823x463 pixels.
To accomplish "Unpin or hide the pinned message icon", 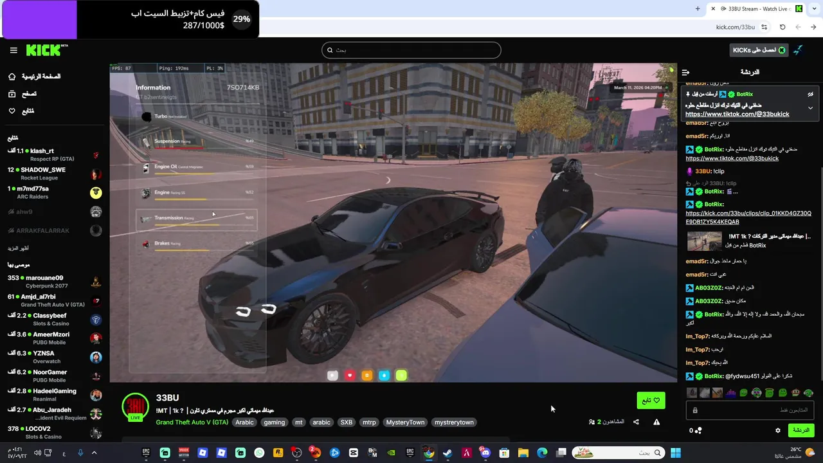I will pos(810,94).
